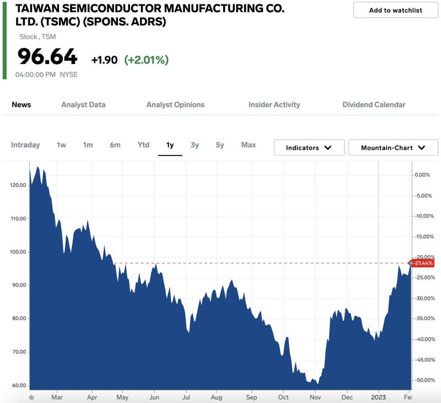Open the Analyst Opinions tab
The width and height of the screenshot is (441, 403).
[175, 105]
